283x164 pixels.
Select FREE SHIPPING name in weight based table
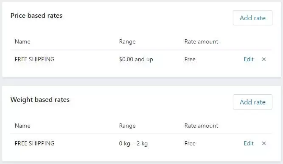[x=34, y=143]
